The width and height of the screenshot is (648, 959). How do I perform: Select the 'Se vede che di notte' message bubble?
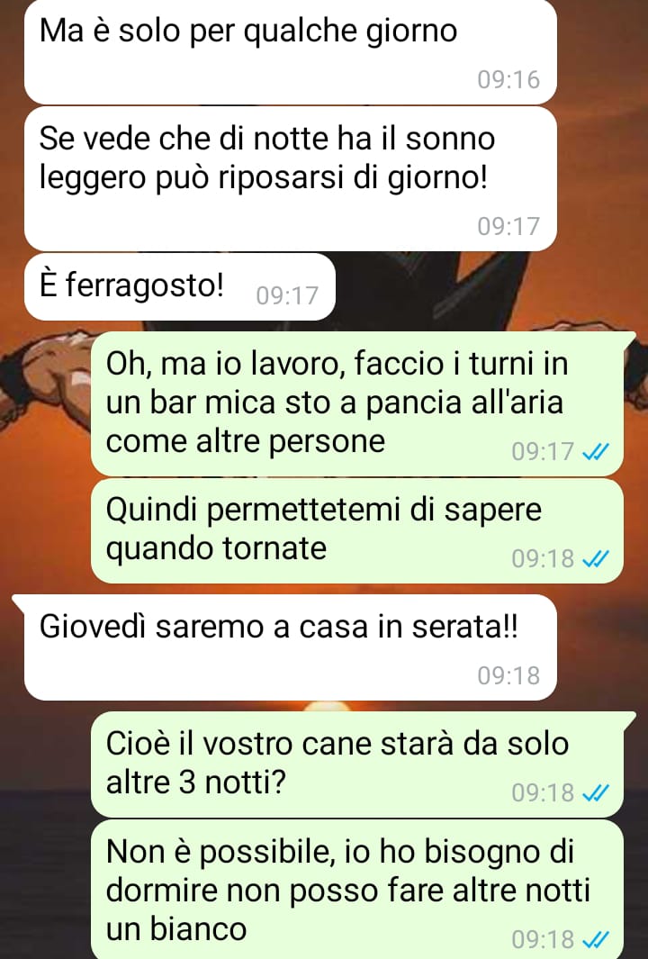point(291,178)
